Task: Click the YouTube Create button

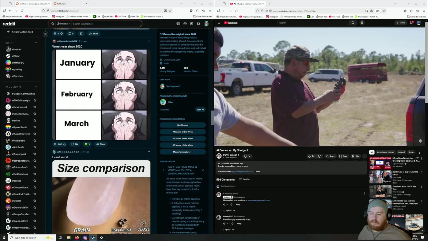Action: pos(401,23)
